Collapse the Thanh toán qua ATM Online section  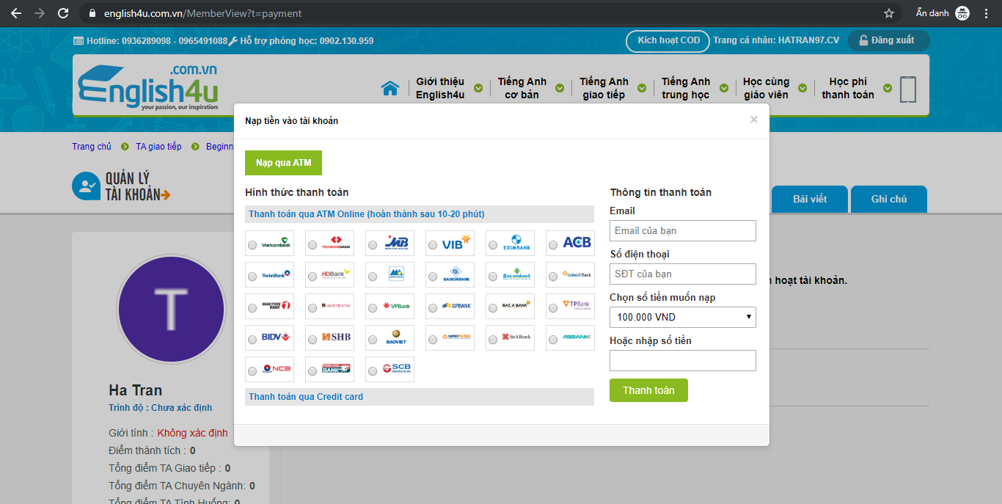point(420,214)
